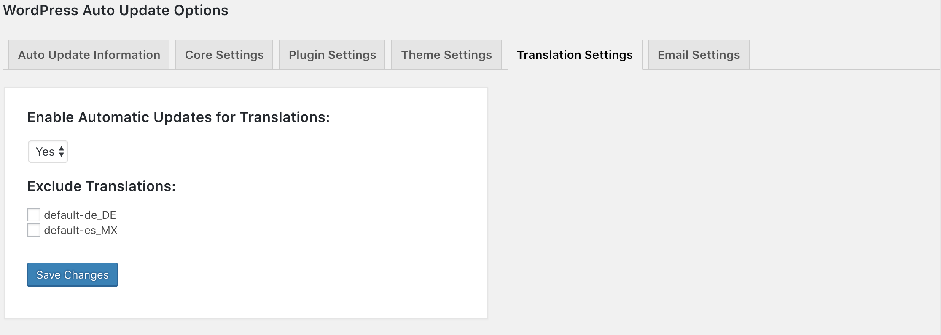Click the default-de_DE label text
This screenshot has width=941, height=335.
point(80,215)
